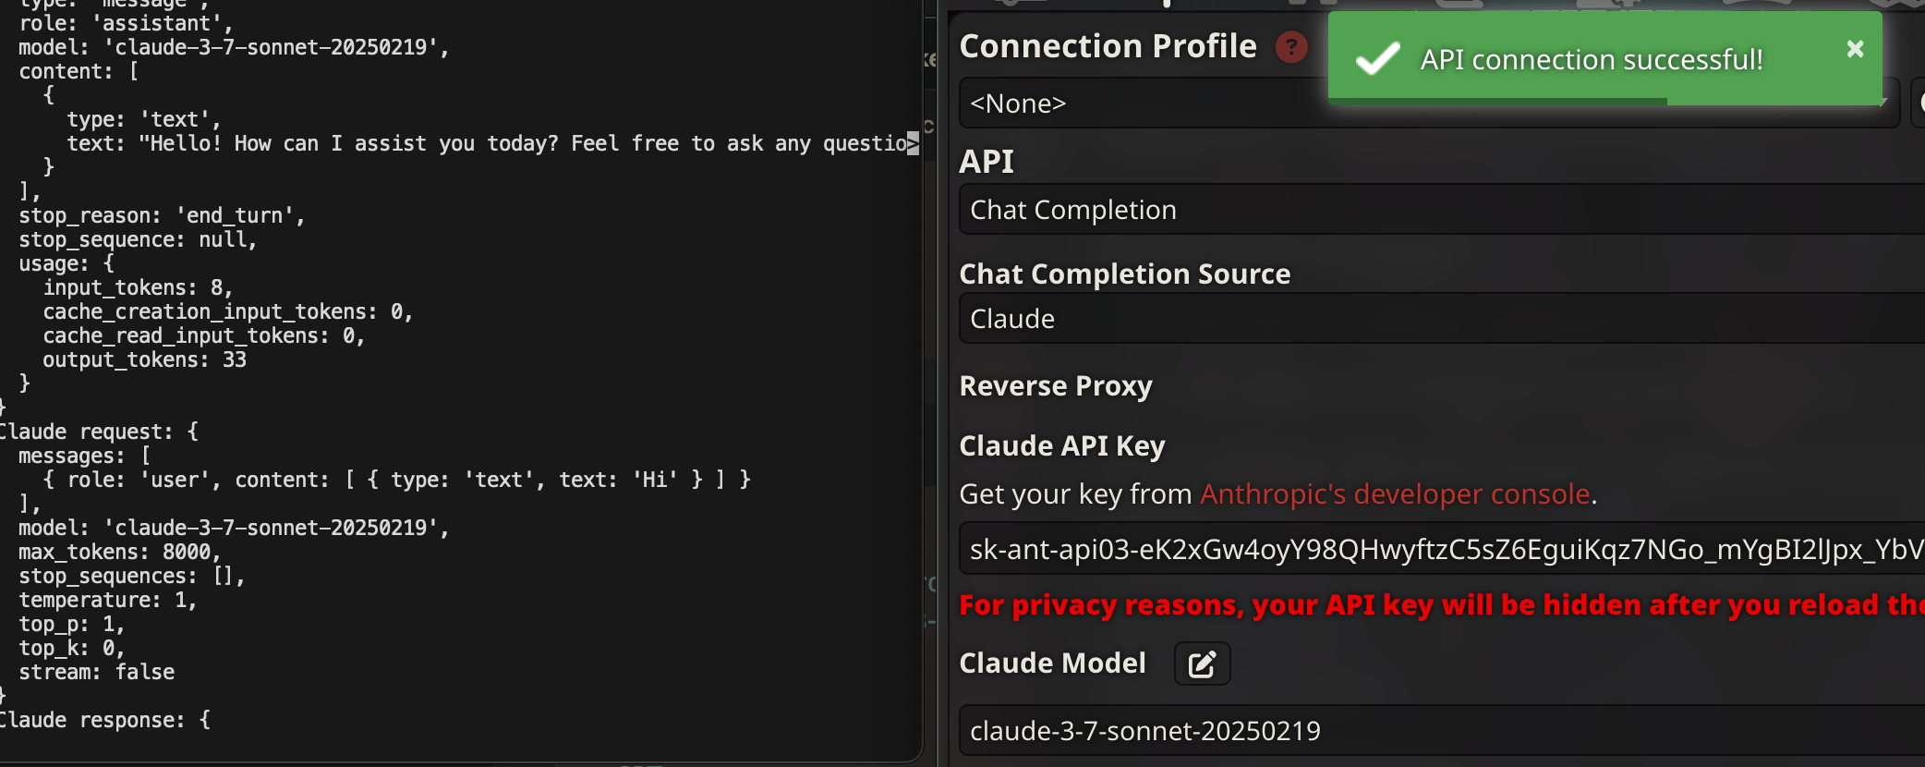Image resolution: width=1925 pixels, height=767 pixels.
Task: Click the pencil edit icon beside Claude Model
Action: (x=1202, y=664)
